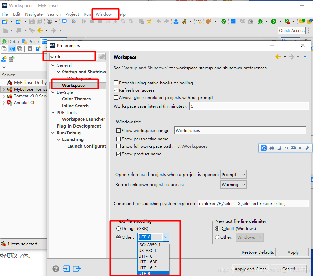Click the Skip All Breakpoints icon

[x=74, y=21]
